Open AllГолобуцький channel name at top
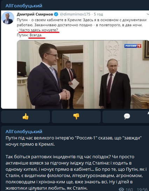Viewport: 149px width, 191px height. click(24, 6)
